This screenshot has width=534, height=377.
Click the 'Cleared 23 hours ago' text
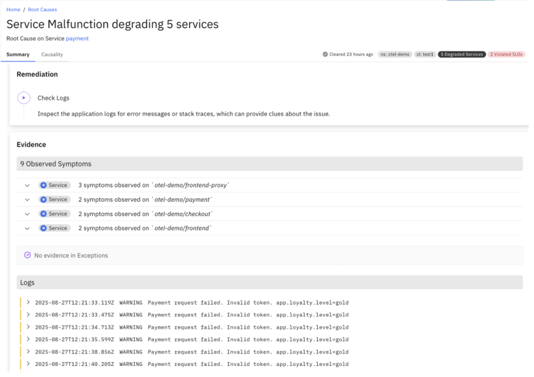click(x=351, y=54)
